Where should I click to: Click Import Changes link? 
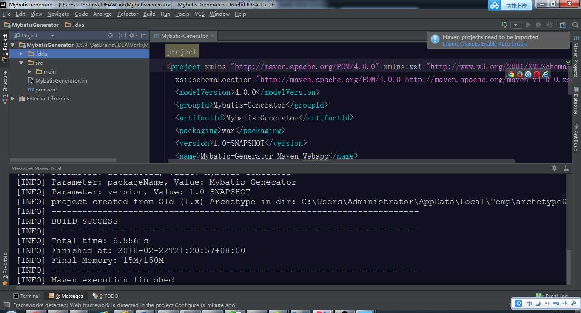(461, 44)
